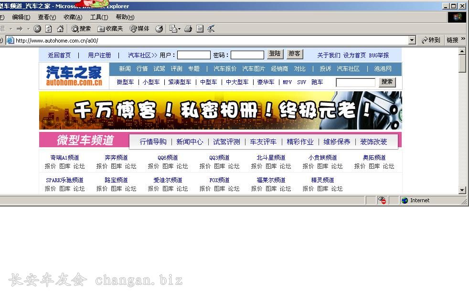Click the site search text box

(355, 82)
